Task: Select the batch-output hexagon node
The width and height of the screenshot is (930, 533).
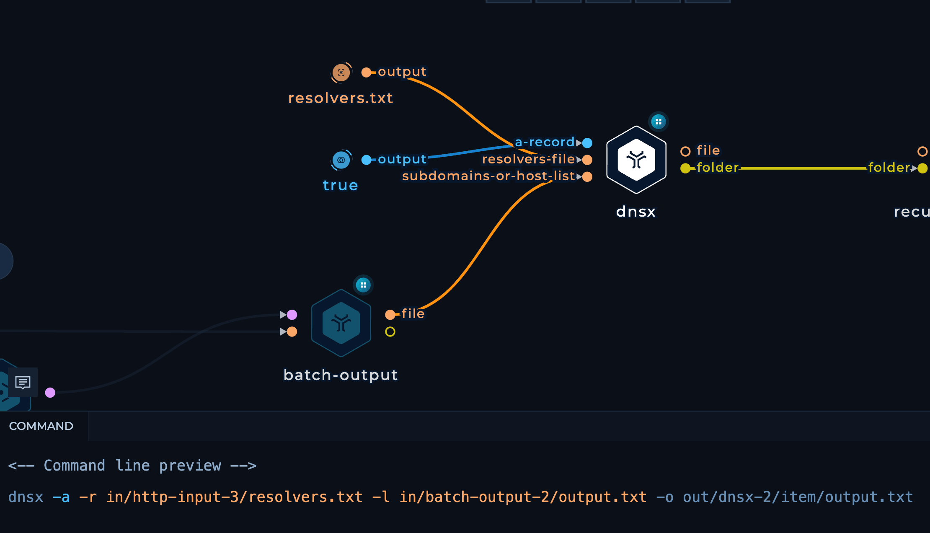Action: (341, 323)
